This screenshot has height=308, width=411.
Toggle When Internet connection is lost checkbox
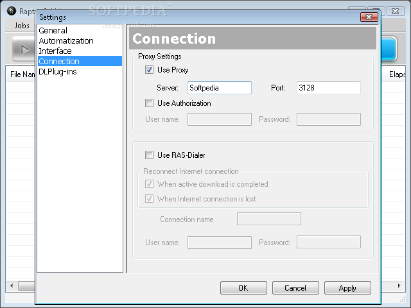(x=149, y=198)
